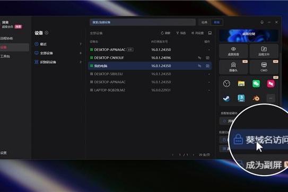Screen dimensions: 288x192
Task: Switch to the 新版 new view
Action: 217,22
